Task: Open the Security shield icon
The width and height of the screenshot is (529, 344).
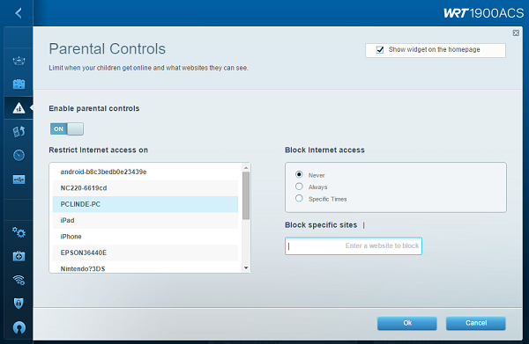Action: pos(19,304)
